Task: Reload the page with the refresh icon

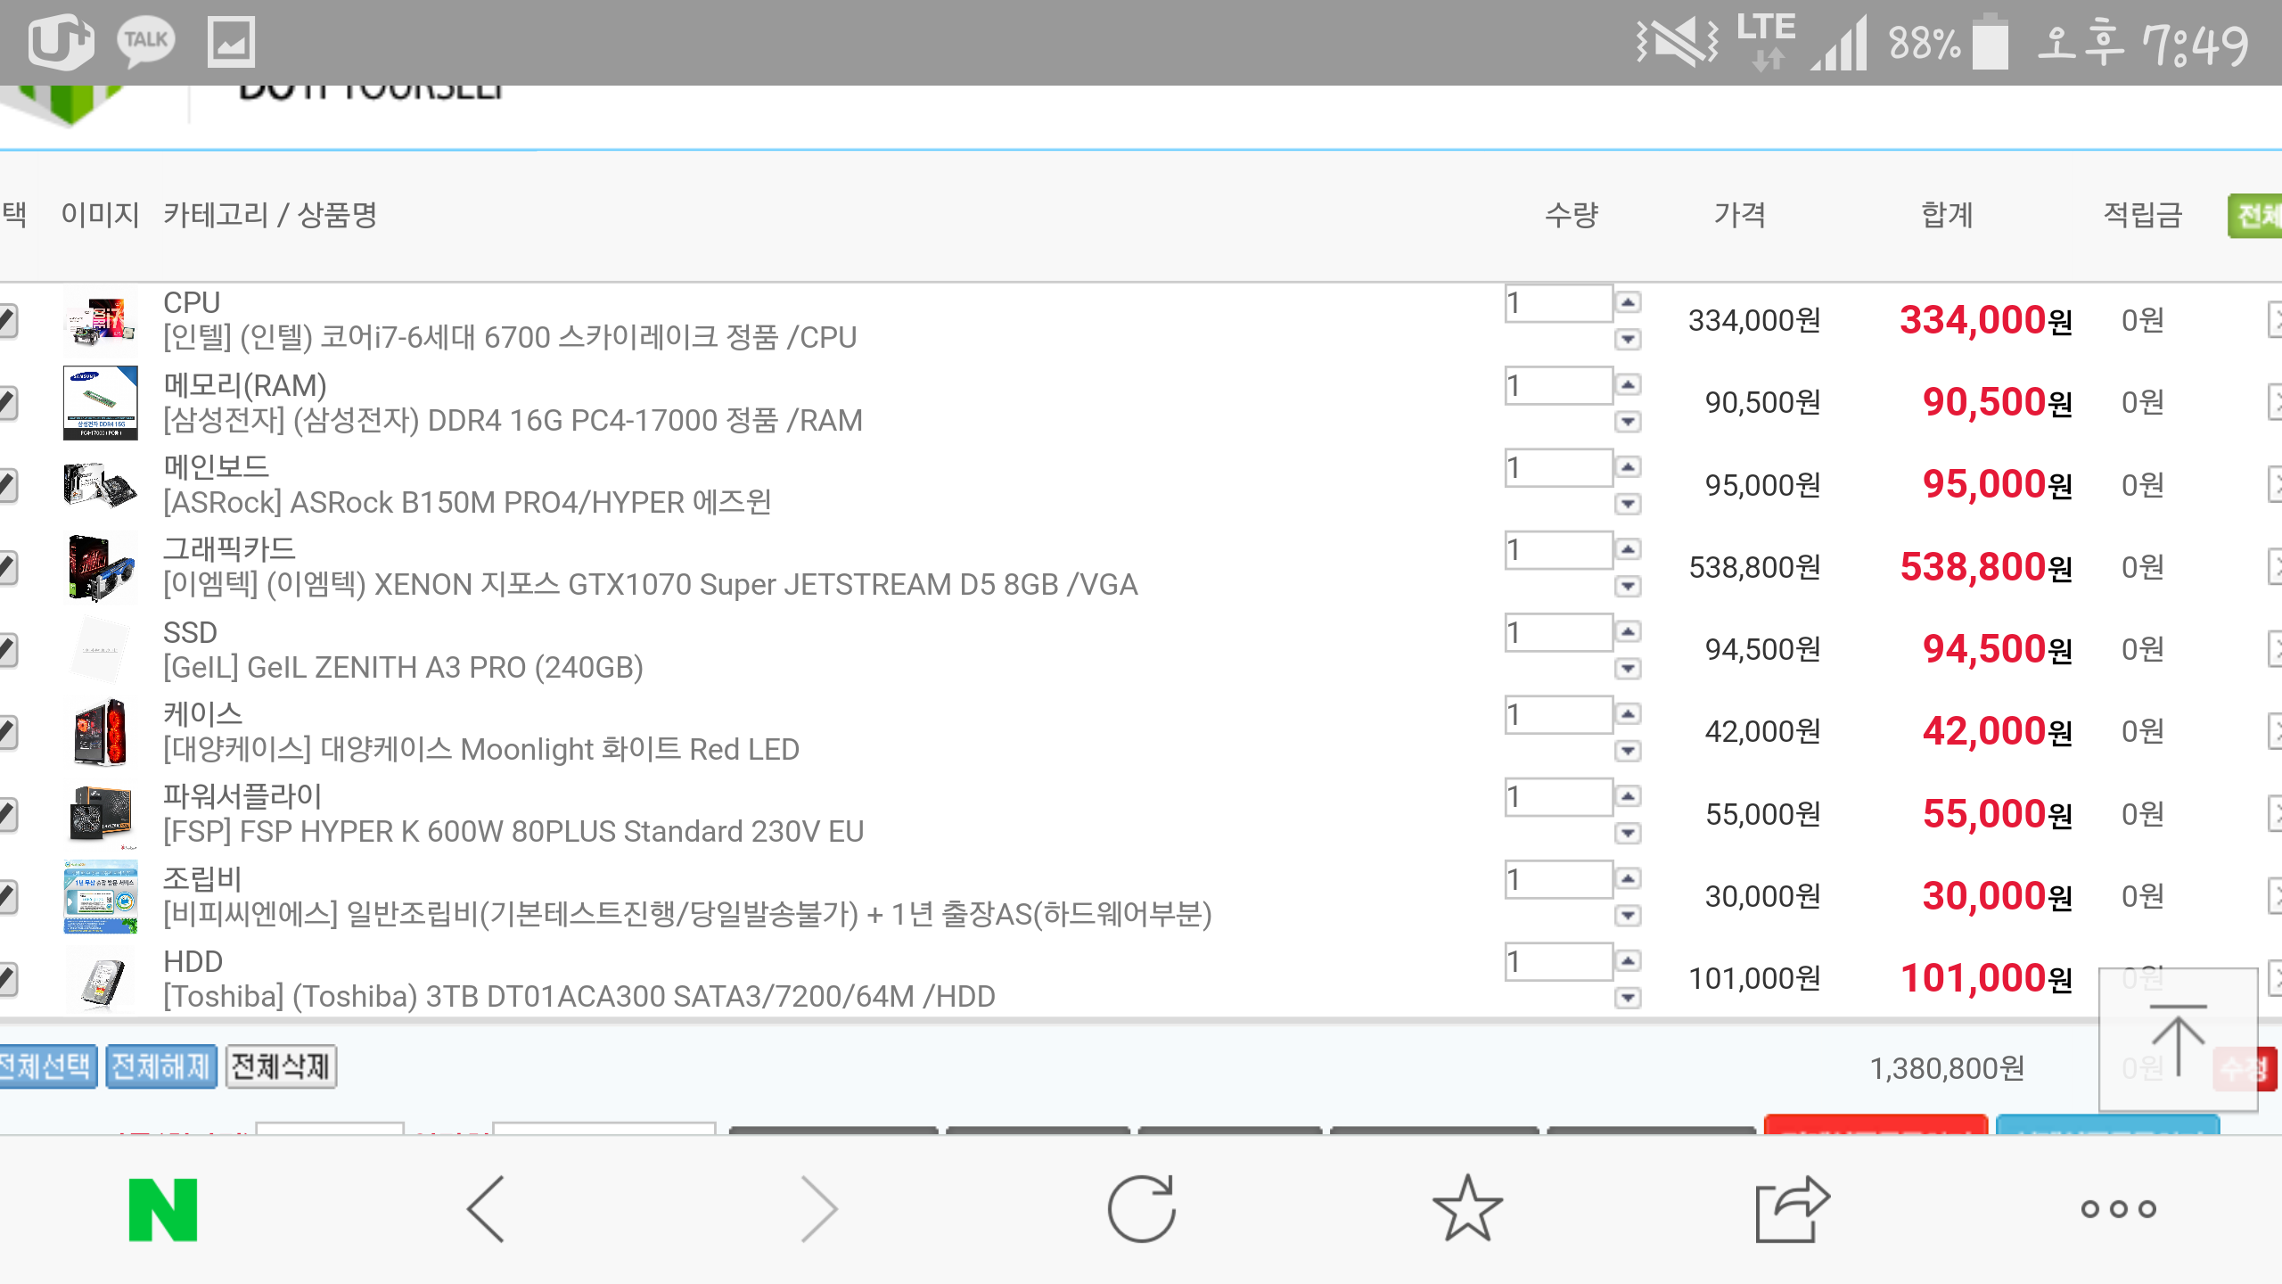Action: click(1141, 1209)
